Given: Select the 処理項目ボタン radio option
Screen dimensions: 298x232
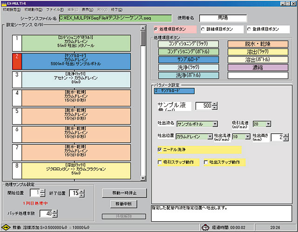Looking at the screenshot, I should pos(156,29).
